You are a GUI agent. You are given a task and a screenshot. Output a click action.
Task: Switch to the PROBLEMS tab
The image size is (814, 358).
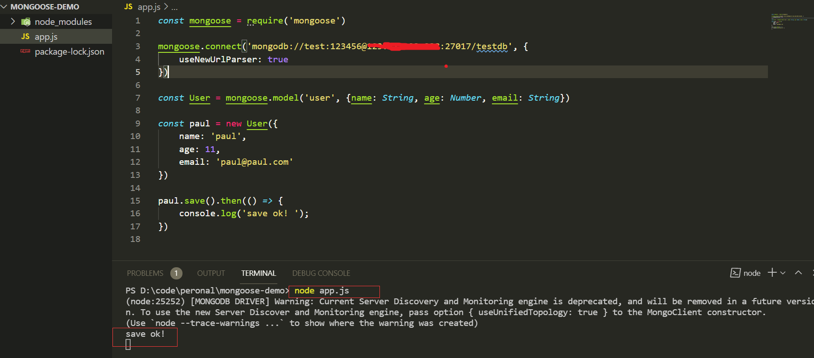point(145,273)
